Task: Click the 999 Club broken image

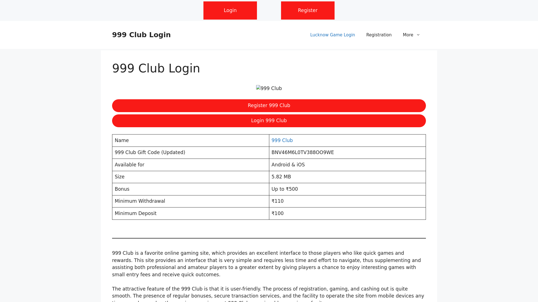Action: click(x=269, y=88)
